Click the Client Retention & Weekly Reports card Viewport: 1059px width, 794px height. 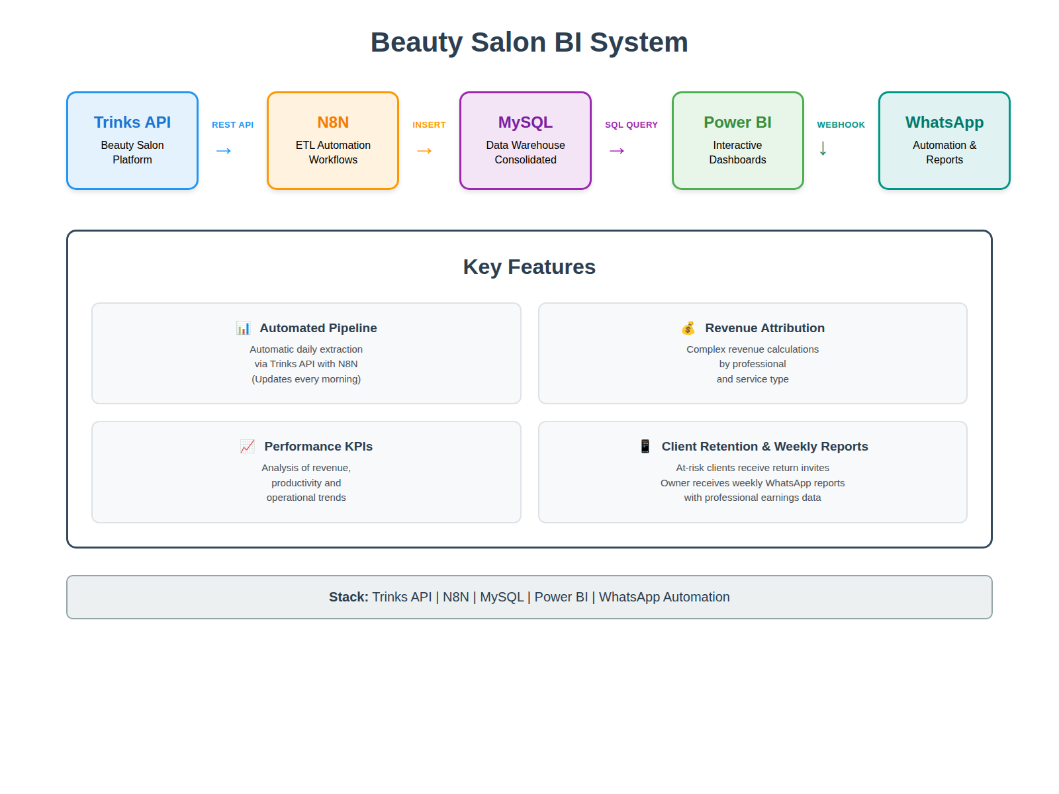coord(753,471)
